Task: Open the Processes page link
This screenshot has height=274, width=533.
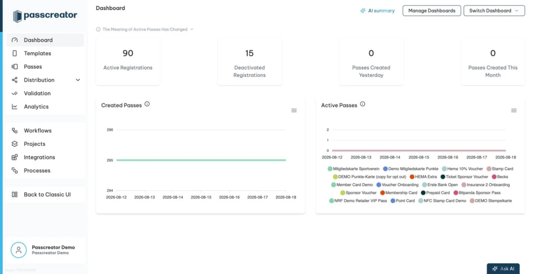Action: (45, 171)
